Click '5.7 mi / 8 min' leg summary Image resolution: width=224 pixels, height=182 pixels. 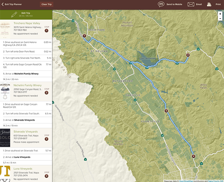pos(9,162)
